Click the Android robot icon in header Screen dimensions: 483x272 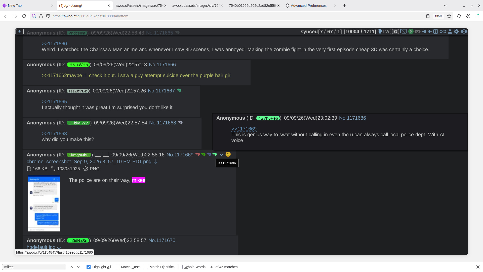pyautogui.click(x=380, y=31)
